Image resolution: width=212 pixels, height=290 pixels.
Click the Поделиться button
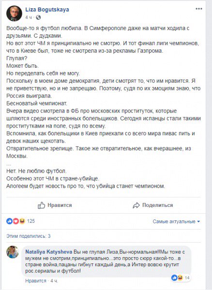point(153,205)
